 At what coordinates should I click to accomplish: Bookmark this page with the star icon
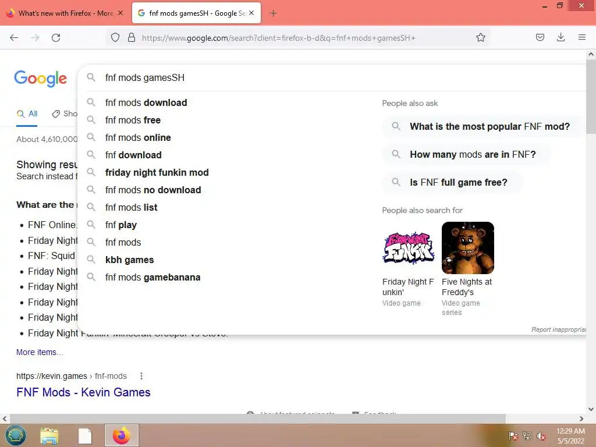[480, 37]
